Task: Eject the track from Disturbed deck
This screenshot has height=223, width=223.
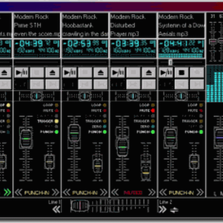Action: pyautogui.click(x=149, y=72)
